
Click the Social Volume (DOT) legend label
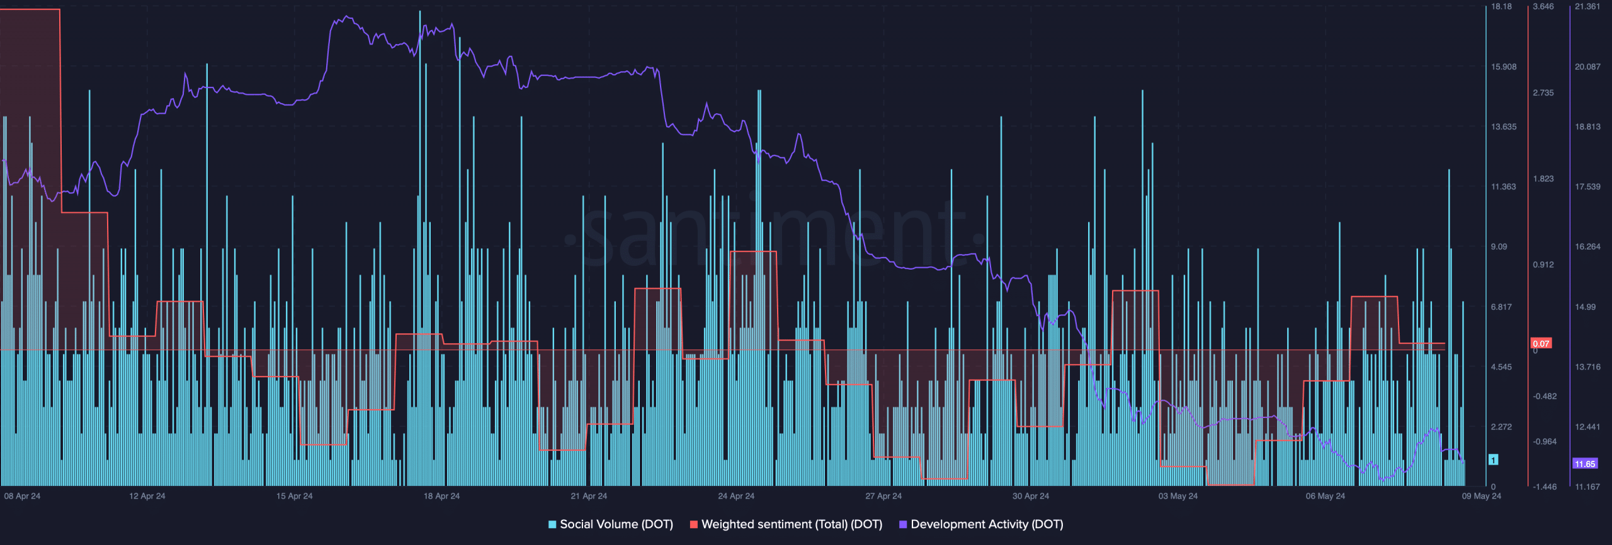tap(616, 524)
